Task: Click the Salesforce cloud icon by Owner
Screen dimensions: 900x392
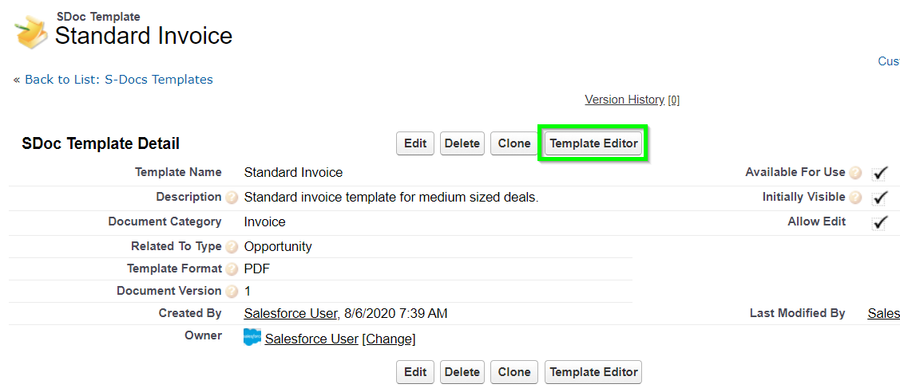Action: coord(252,338)
